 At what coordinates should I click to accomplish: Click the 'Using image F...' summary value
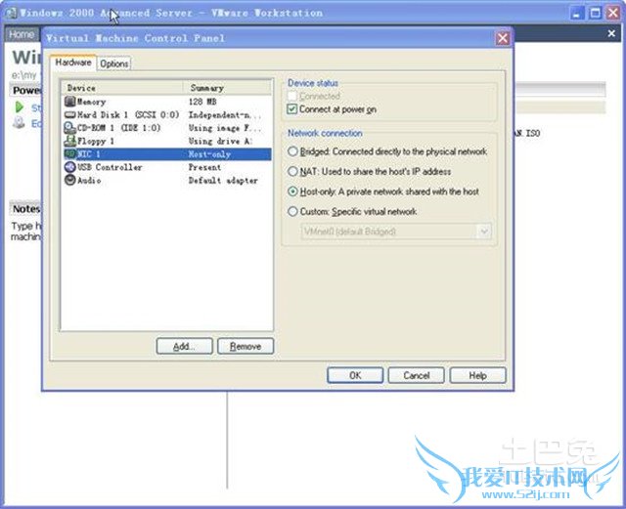coord(225,128)
